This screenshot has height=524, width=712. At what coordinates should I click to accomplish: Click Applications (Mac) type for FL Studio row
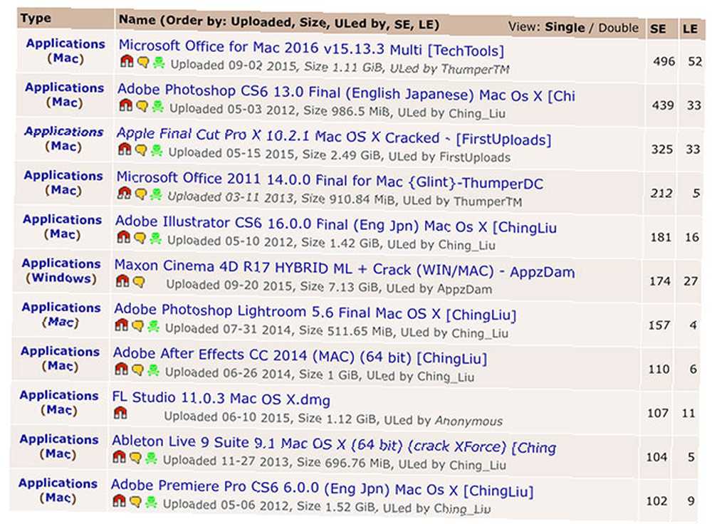pos(59,402)
